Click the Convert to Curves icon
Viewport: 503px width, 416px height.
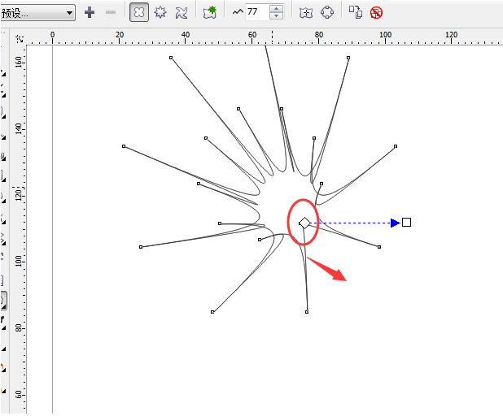(327, 12)
